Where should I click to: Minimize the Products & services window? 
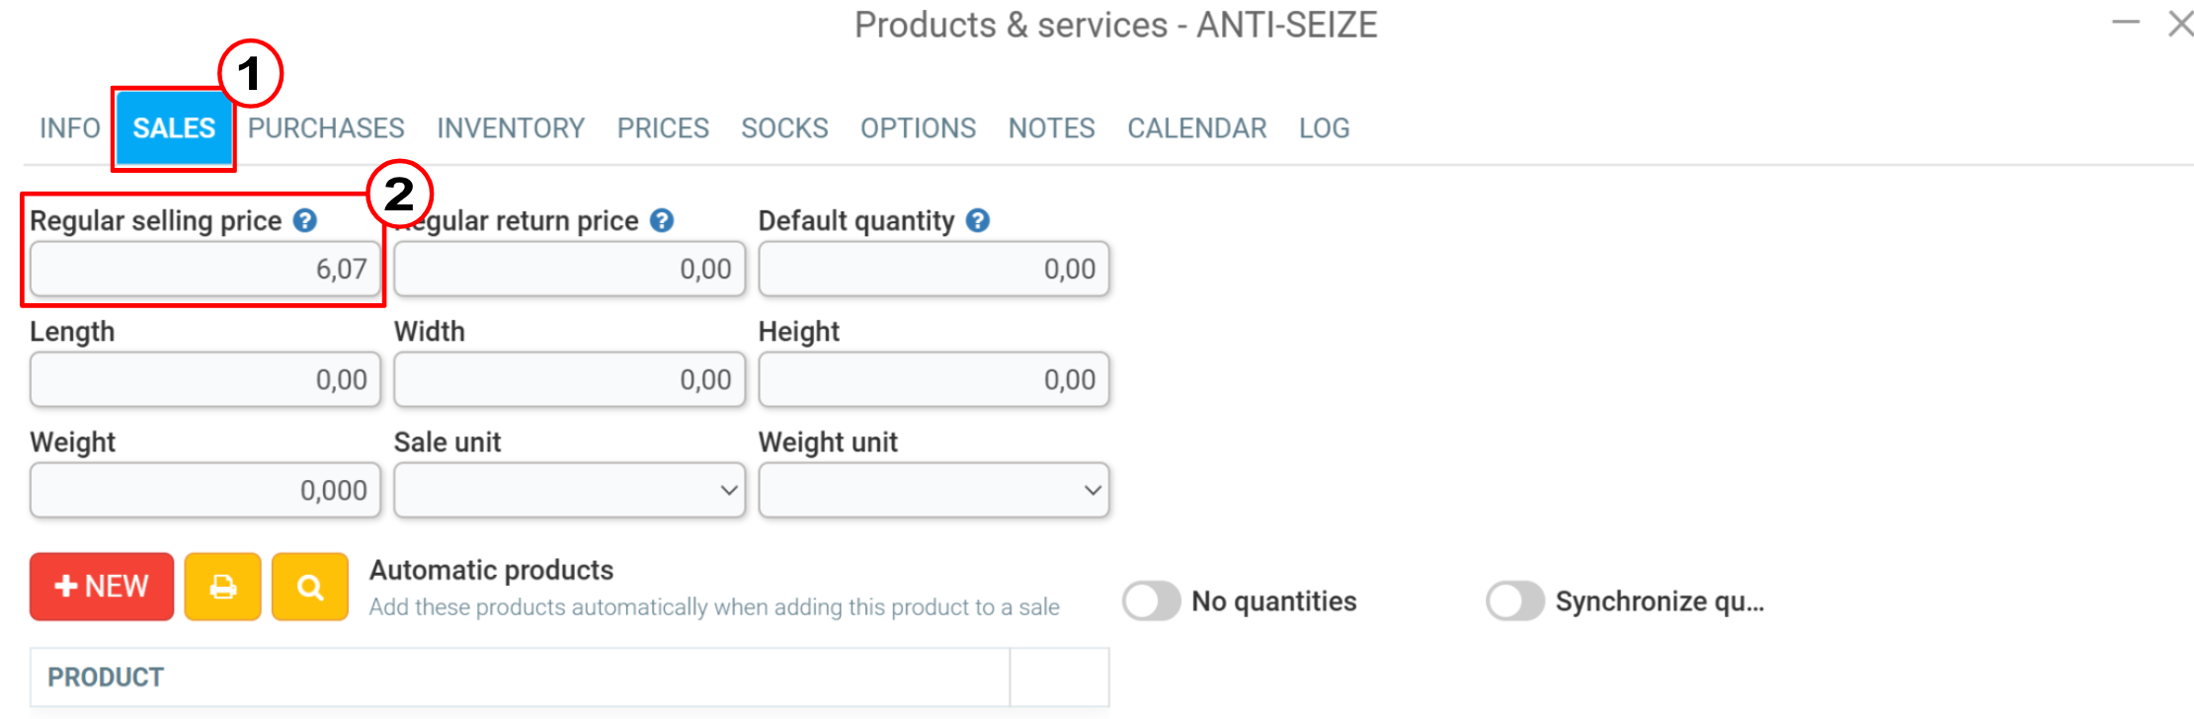(x=2126, y=23)
